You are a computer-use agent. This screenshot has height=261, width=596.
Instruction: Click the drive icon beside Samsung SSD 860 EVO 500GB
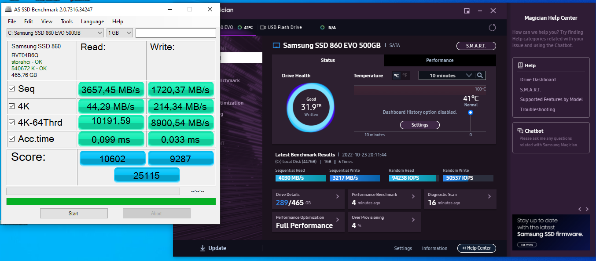pyautogui.click(x=276, y=45)
